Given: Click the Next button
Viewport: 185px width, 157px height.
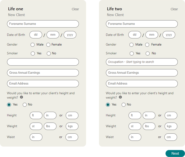Looking at the screenshot, I should (x=175, y=153).
